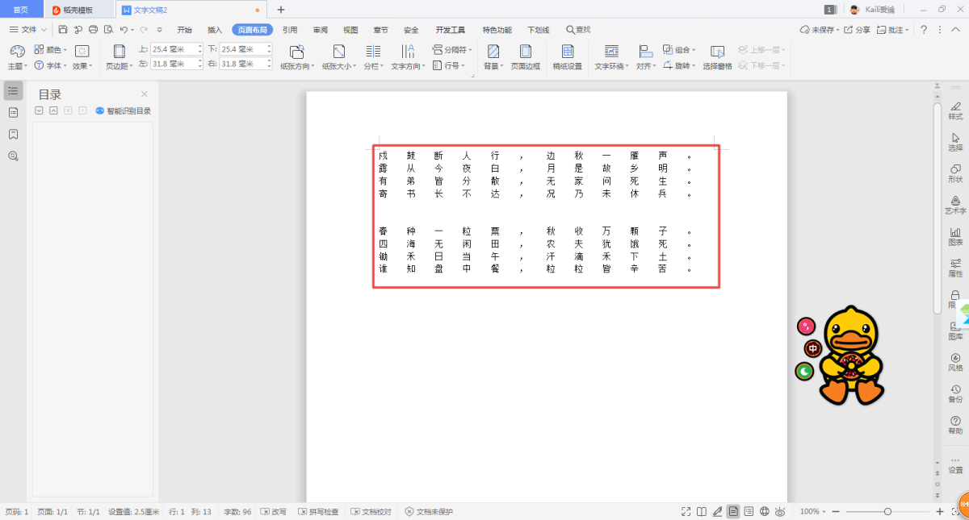
Task: Switch to the 插入 ribbon tab
Action: [x=215, y=30]
